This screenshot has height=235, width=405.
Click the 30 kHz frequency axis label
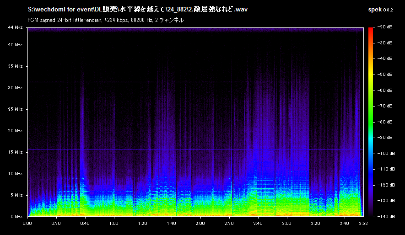click(x=15, y=88)
